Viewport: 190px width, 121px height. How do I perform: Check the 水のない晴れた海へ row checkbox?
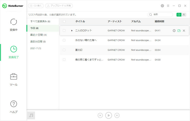point(64,40)
